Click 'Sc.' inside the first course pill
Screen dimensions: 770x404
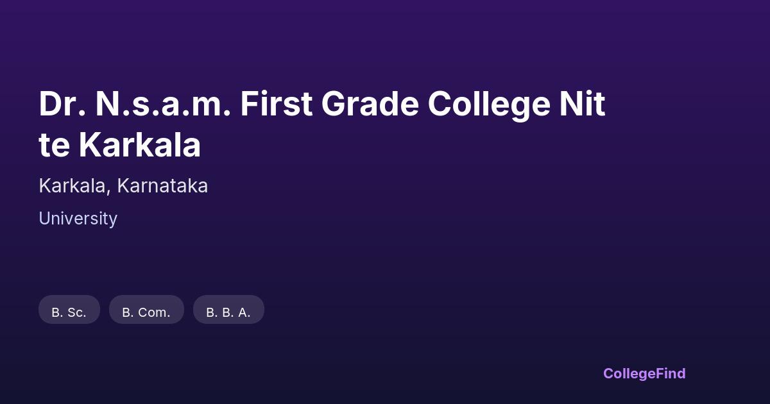tap(77, 313)
